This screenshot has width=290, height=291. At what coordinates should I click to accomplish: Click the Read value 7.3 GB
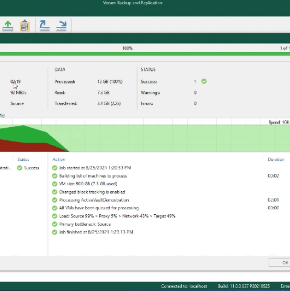click(103, 93)
